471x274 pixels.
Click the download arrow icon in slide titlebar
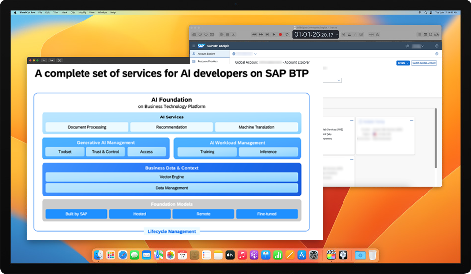coord(44,60)
